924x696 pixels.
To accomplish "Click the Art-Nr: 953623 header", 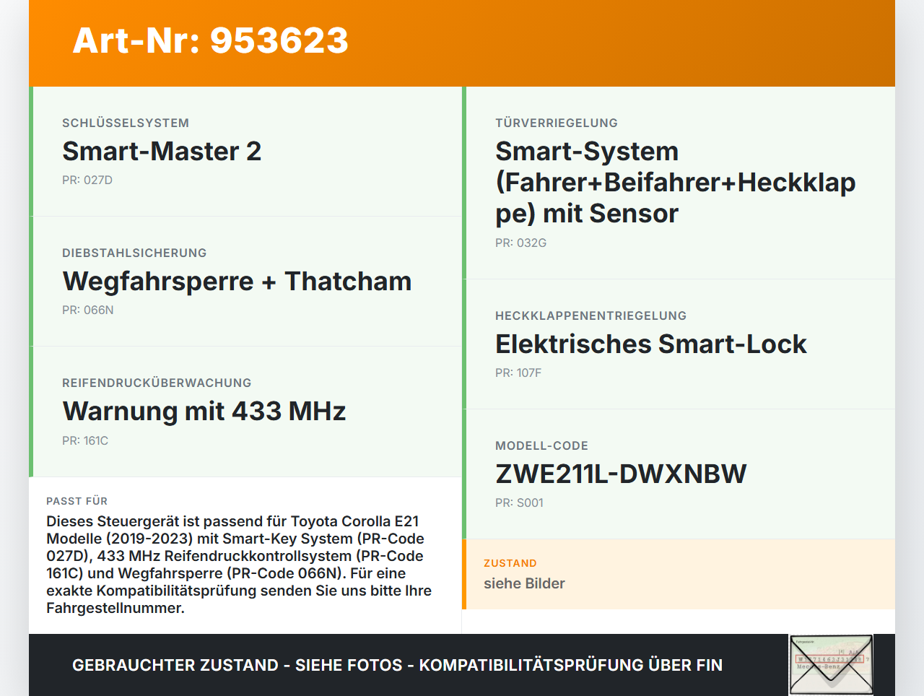I will coord(210,42).
